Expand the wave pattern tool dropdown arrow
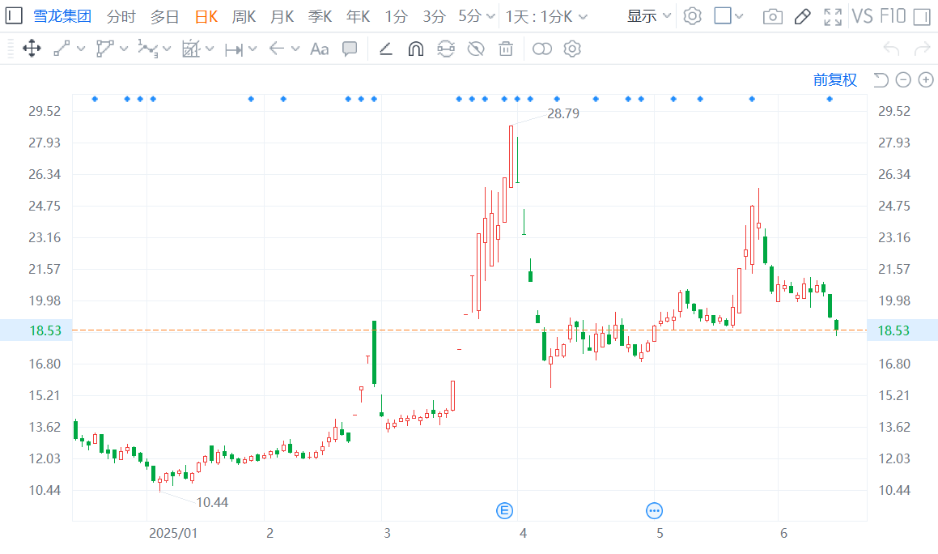This screenshot has height=554, width=938. click(167, 49)
